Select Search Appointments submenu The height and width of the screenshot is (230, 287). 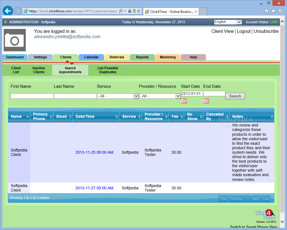70,70
